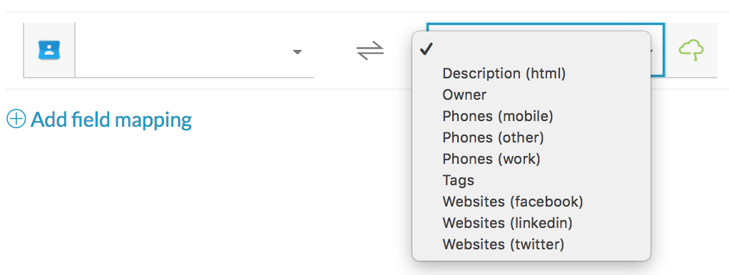Click the empty left field selector
Image resolution: width=729 pixels, height=275 pixels.
coord(194,50)
